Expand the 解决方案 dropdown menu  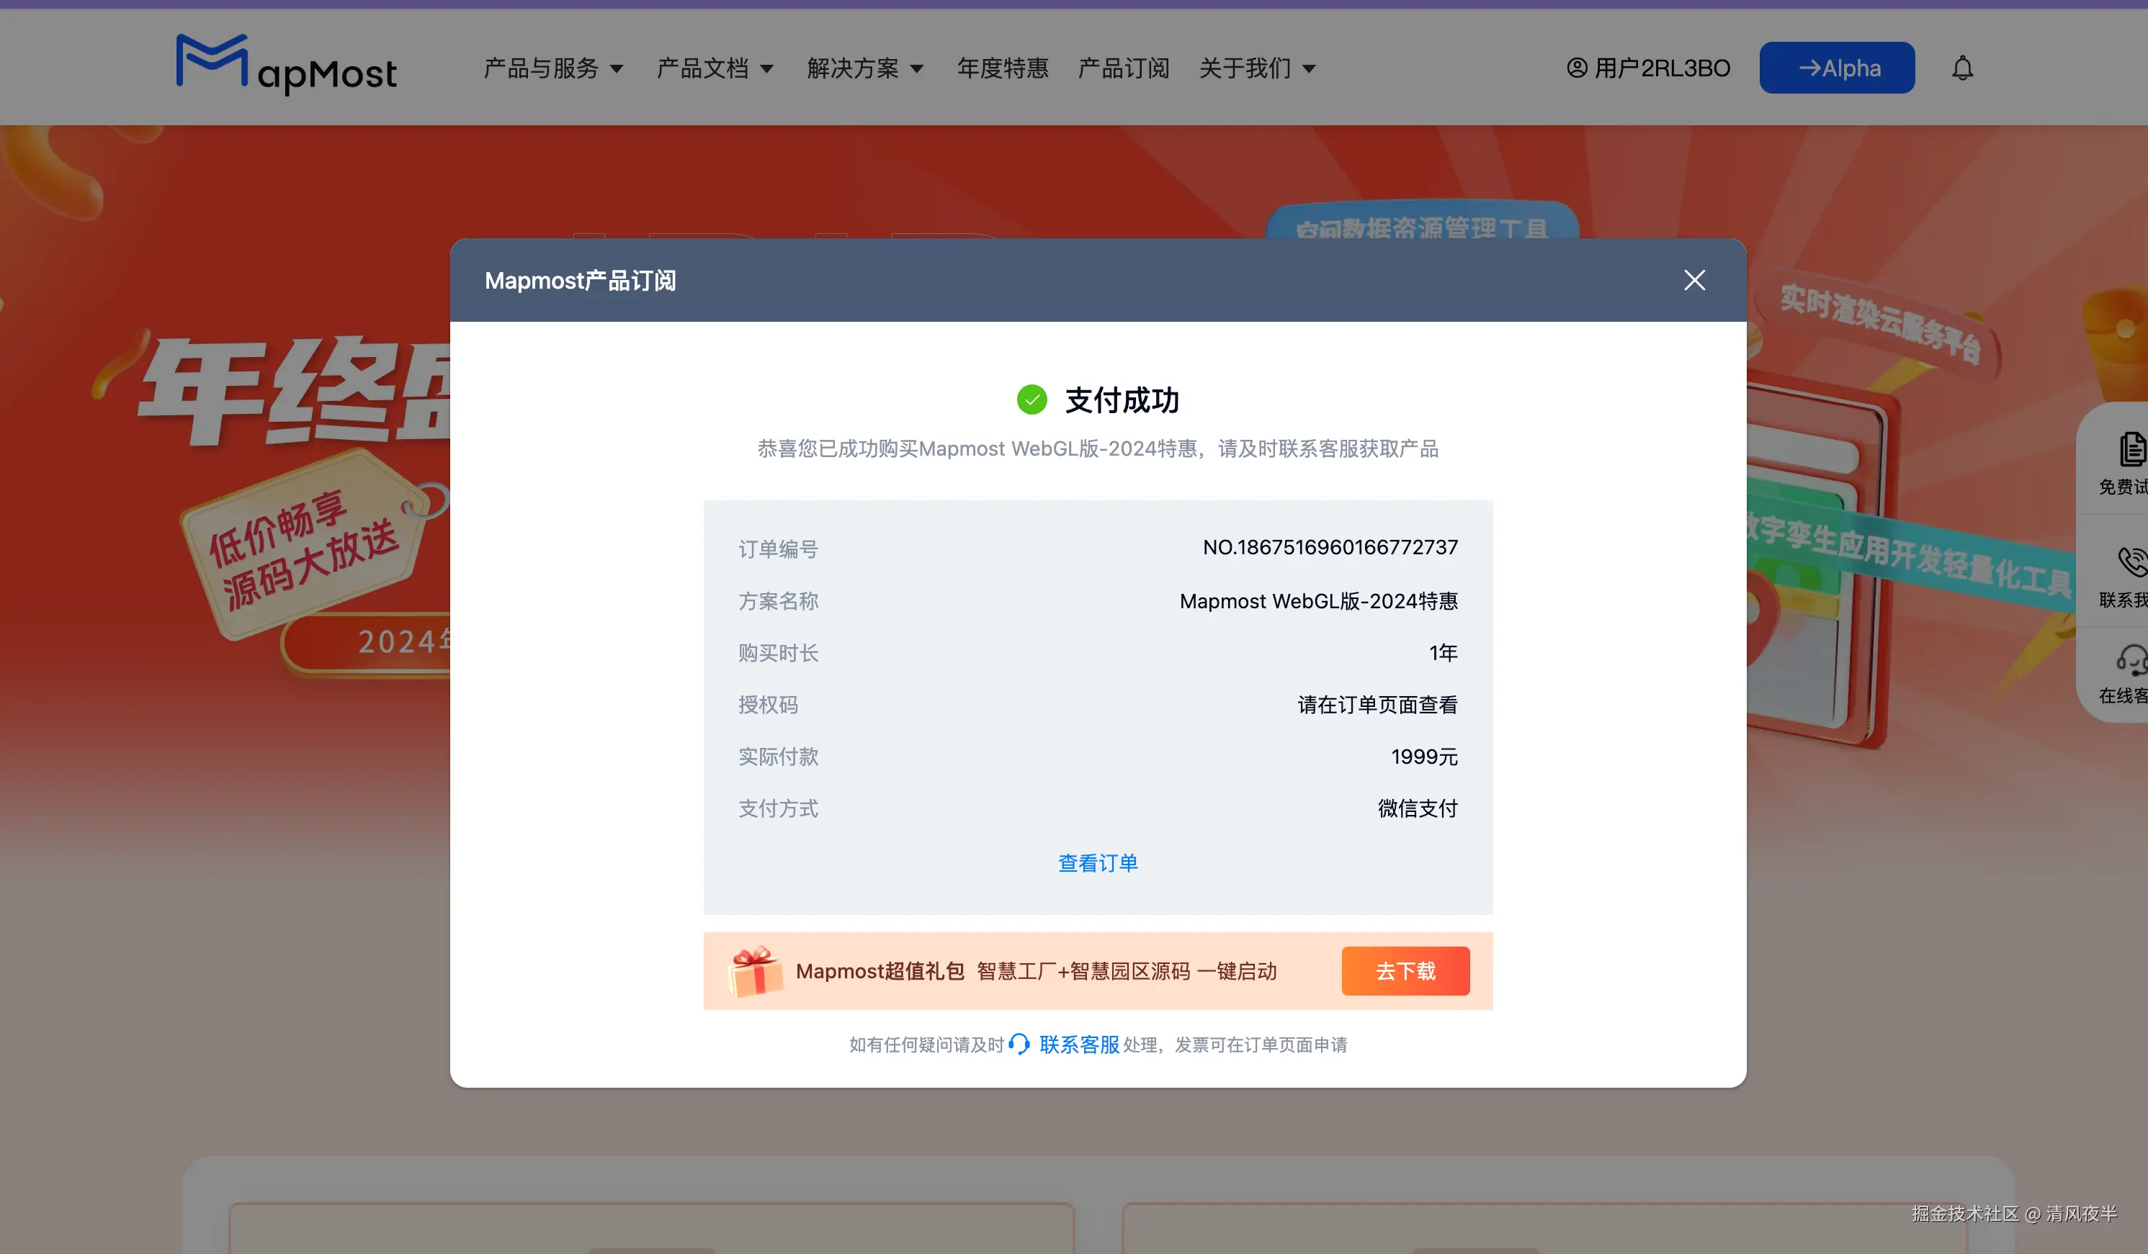[x=864, y=68]
